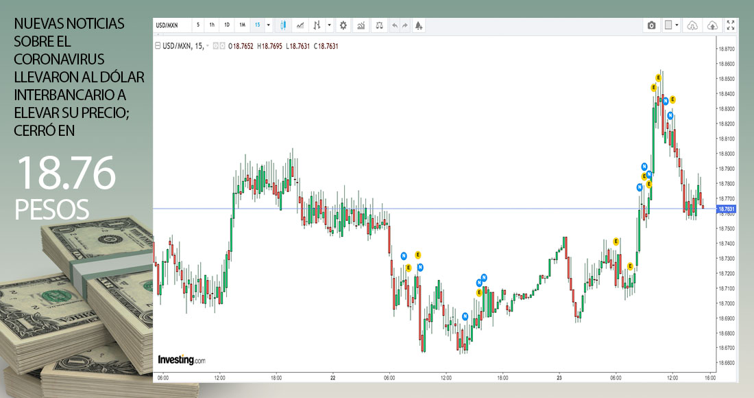754x398 pixels.
Task: Click the redo arrow in toolbar
Action: coord(404,25)
